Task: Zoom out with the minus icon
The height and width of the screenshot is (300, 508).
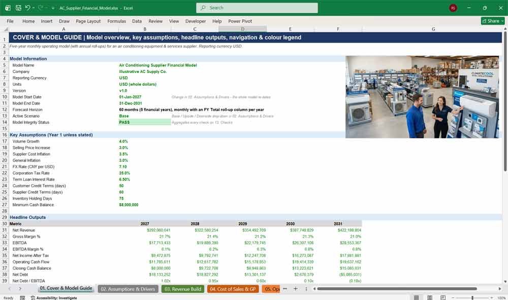Action: [x=453, y=297]
